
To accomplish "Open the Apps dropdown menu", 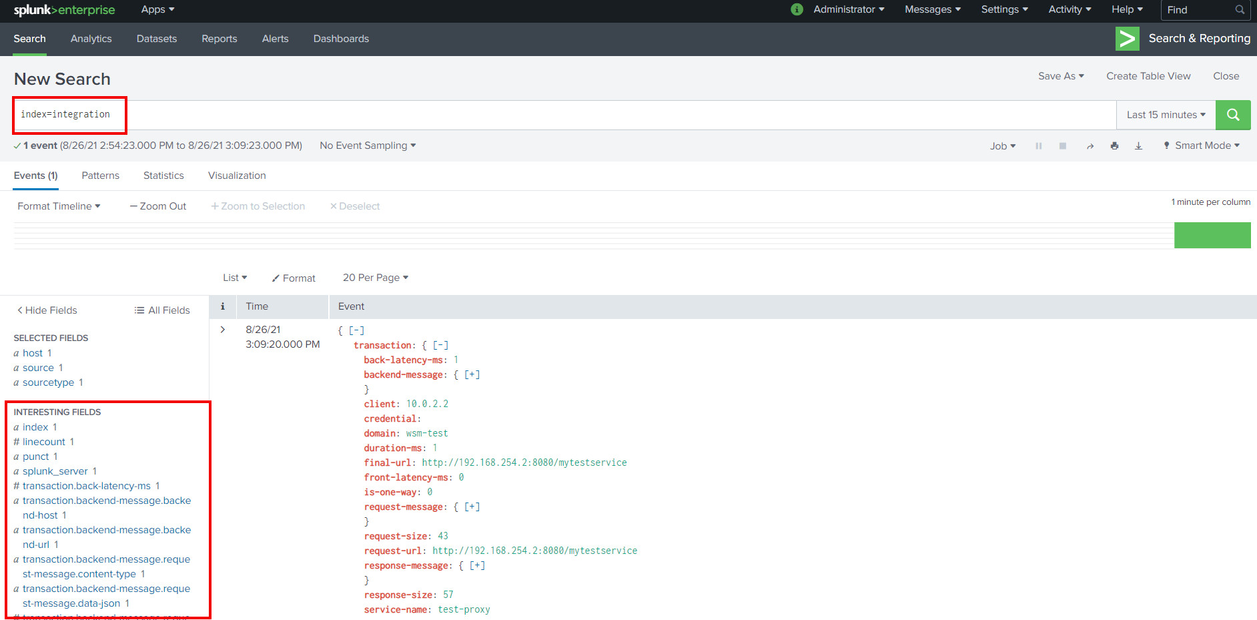I will [157, 9].
